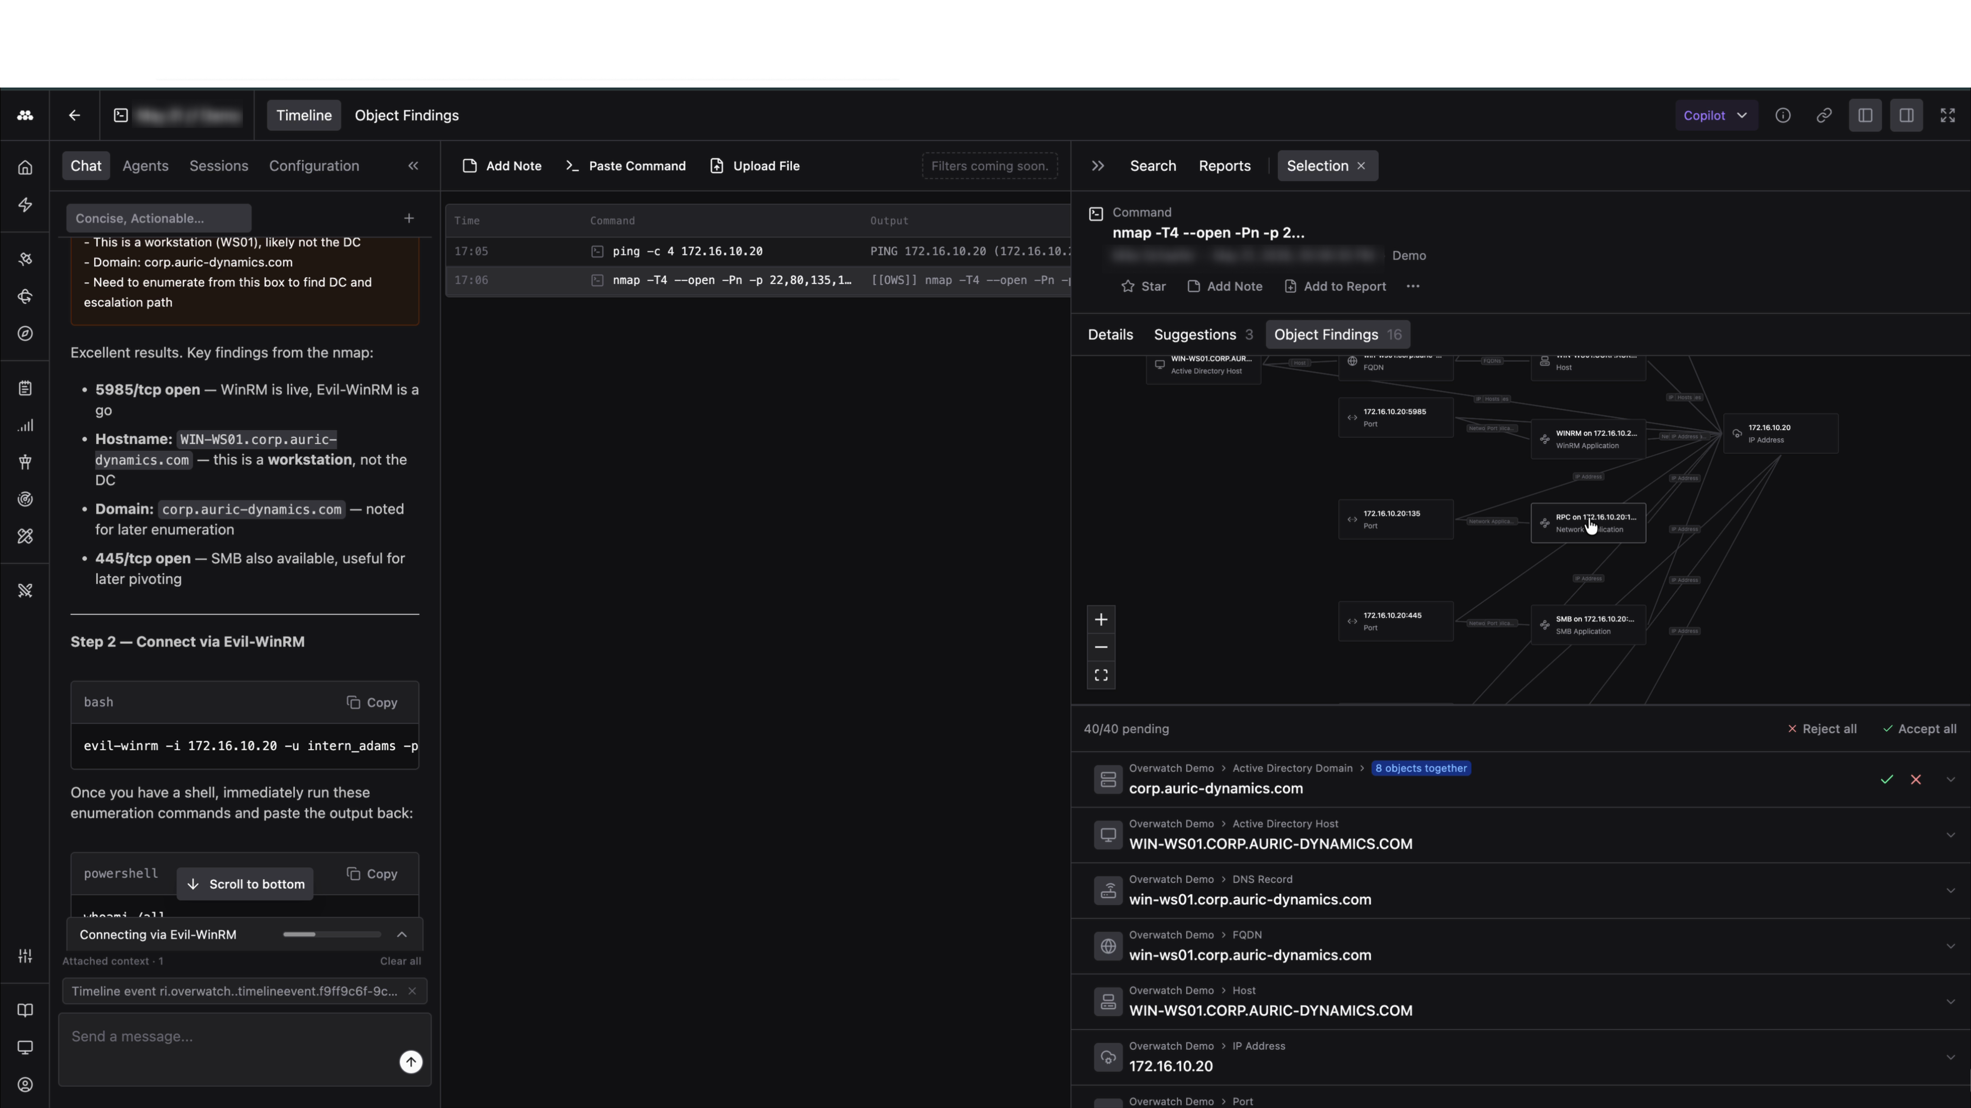This screenshot has width=1971, height=1108.
Task: Click Reject all findings
Action: click(x=1822, y=729)
